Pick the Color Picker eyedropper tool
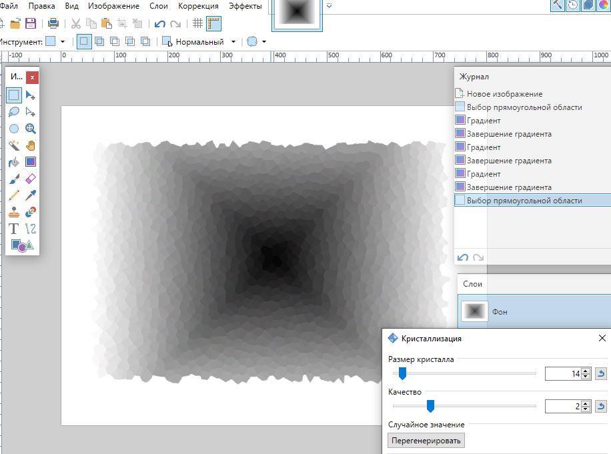The height and width of the screenshot is (454, 611). pos(31,195)
